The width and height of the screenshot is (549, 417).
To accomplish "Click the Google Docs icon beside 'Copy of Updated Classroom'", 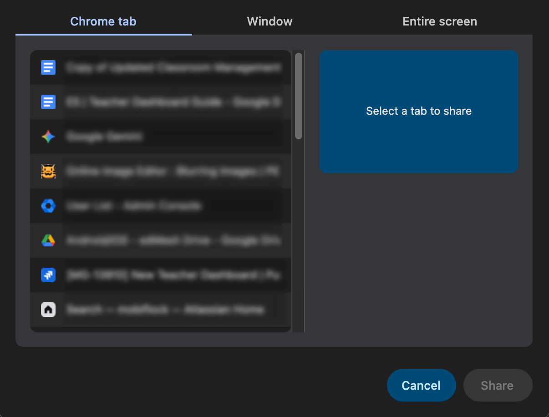I will point(48,67).
